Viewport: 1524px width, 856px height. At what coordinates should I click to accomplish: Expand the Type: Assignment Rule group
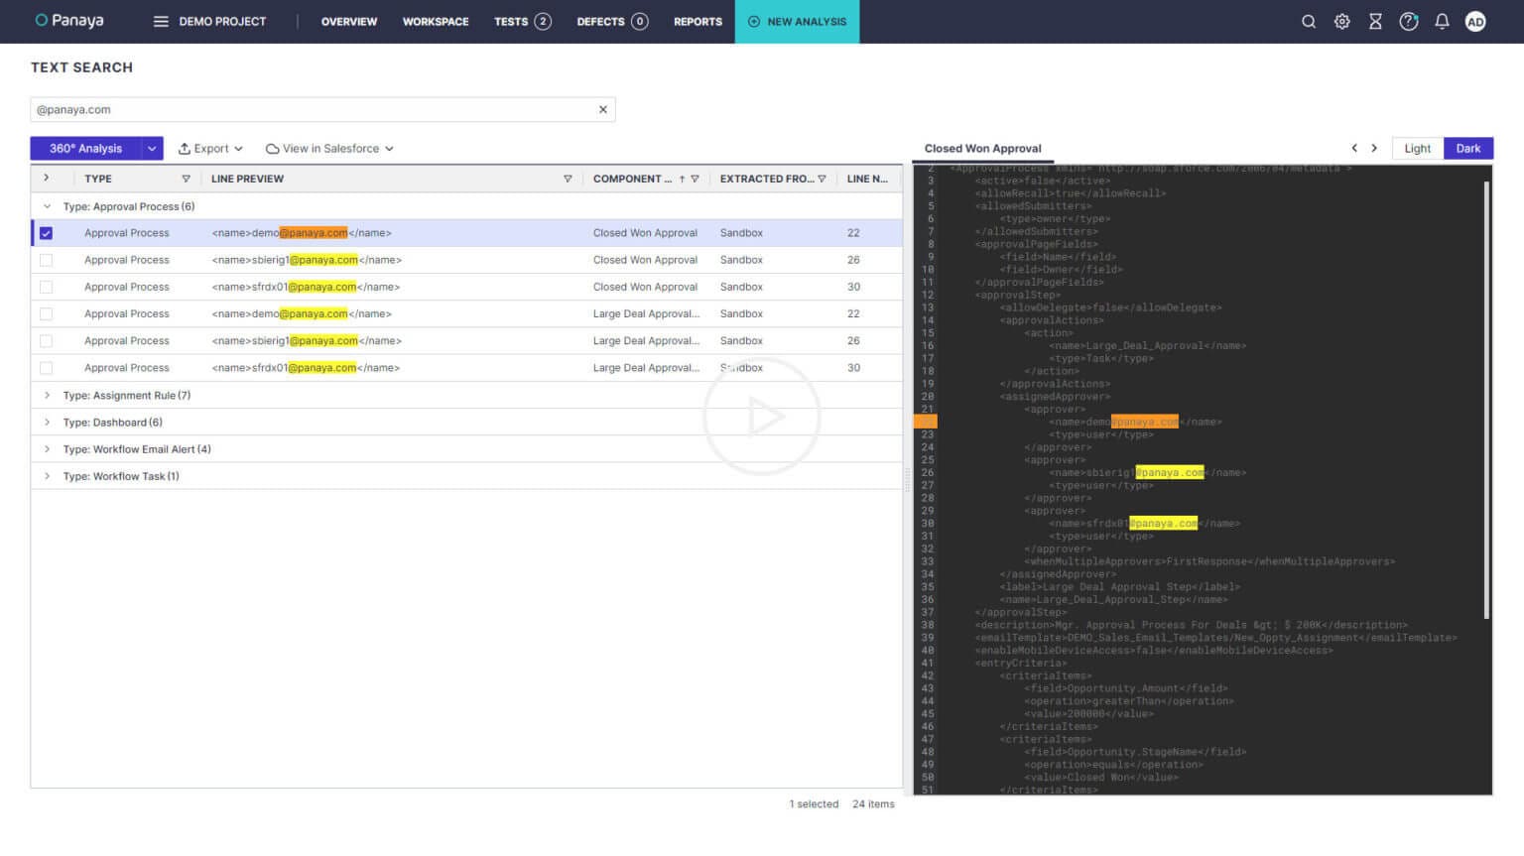[47, 395]
